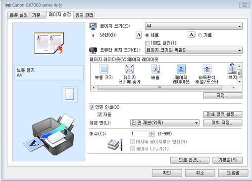
Task: Select 페이지 설정 tab
Action: 60,14
